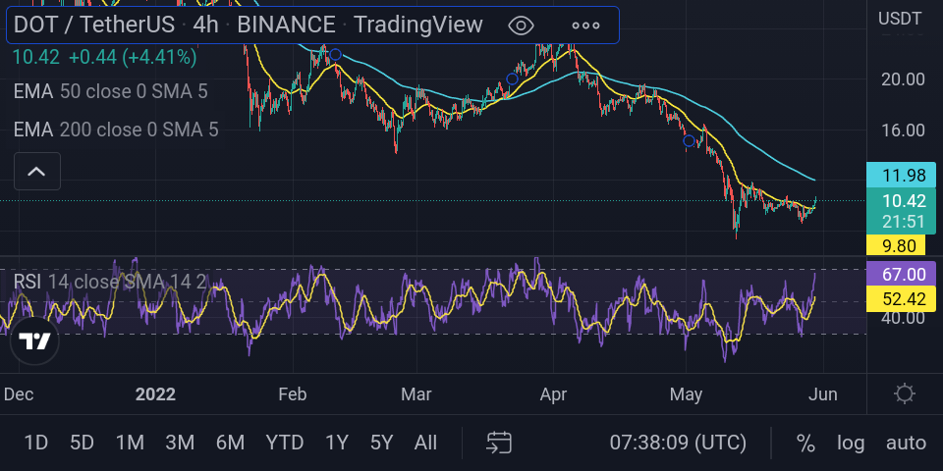943x471 pixels.
Task: Click the 16.00 price axis label
Action: [903, 130]
